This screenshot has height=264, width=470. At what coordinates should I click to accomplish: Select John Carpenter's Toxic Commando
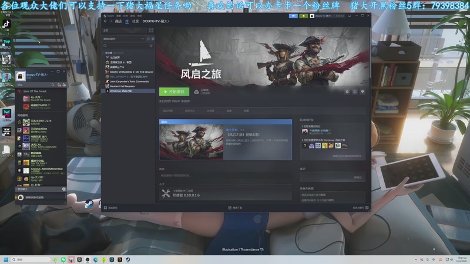[x=129, y=82]
